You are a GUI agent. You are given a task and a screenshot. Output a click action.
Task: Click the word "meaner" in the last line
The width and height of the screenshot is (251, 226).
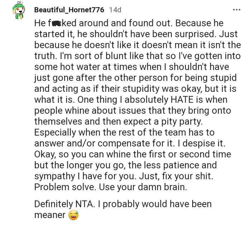[x=50, y=215]
